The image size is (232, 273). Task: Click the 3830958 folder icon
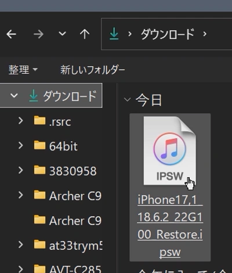(x=39, y=170)
